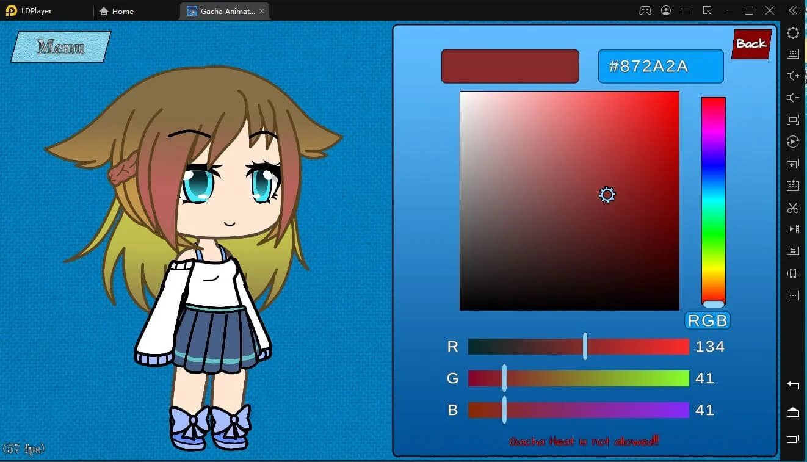Click the dark red color preview swatch

point(510,66)
